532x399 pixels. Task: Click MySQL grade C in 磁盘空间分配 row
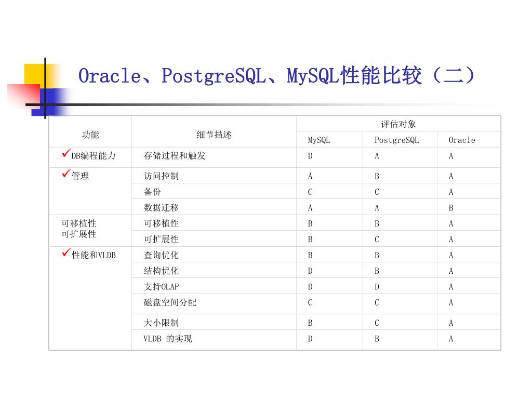pyautogui.click(x=310, y=303)
